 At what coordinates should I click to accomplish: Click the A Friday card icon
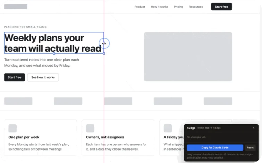point(168,128)
